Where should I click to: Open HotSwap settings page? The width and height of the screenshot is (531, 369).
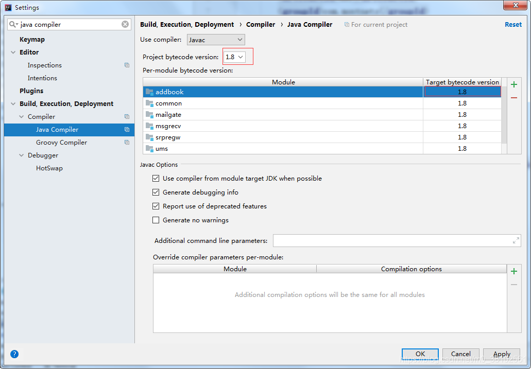pyautogui.click(x=49, y=168)
